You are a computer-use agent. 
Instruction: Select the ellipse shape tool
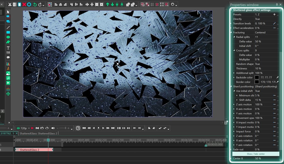8,37
